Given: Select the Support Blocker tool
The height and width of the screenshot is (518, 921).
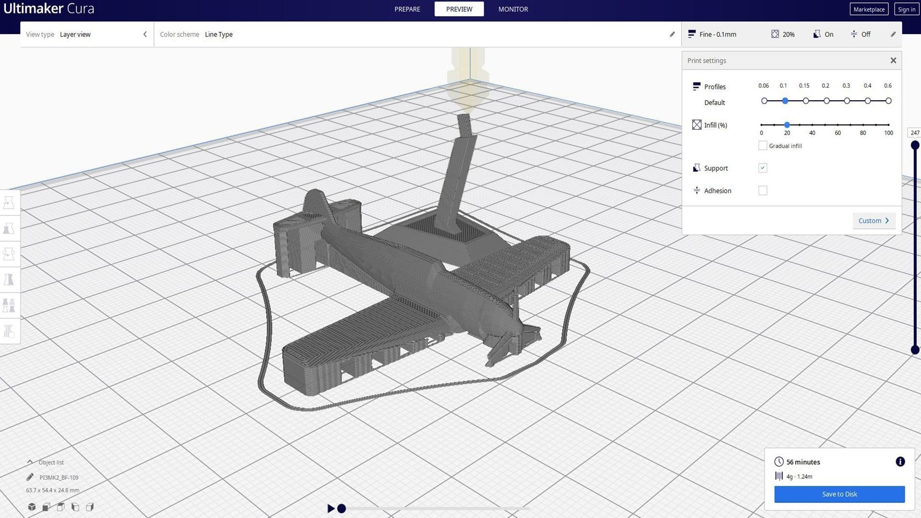Looking at the screenshot, I should tap(9, 331).
